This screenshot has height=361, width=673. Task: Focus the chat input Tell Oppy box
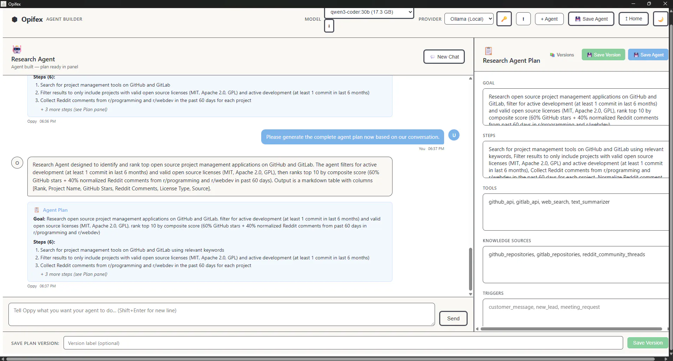click(222, 314)
